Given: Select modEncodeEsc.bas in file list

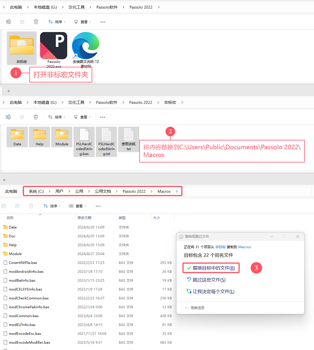Looking at the screenshot, I should point(87,334).
